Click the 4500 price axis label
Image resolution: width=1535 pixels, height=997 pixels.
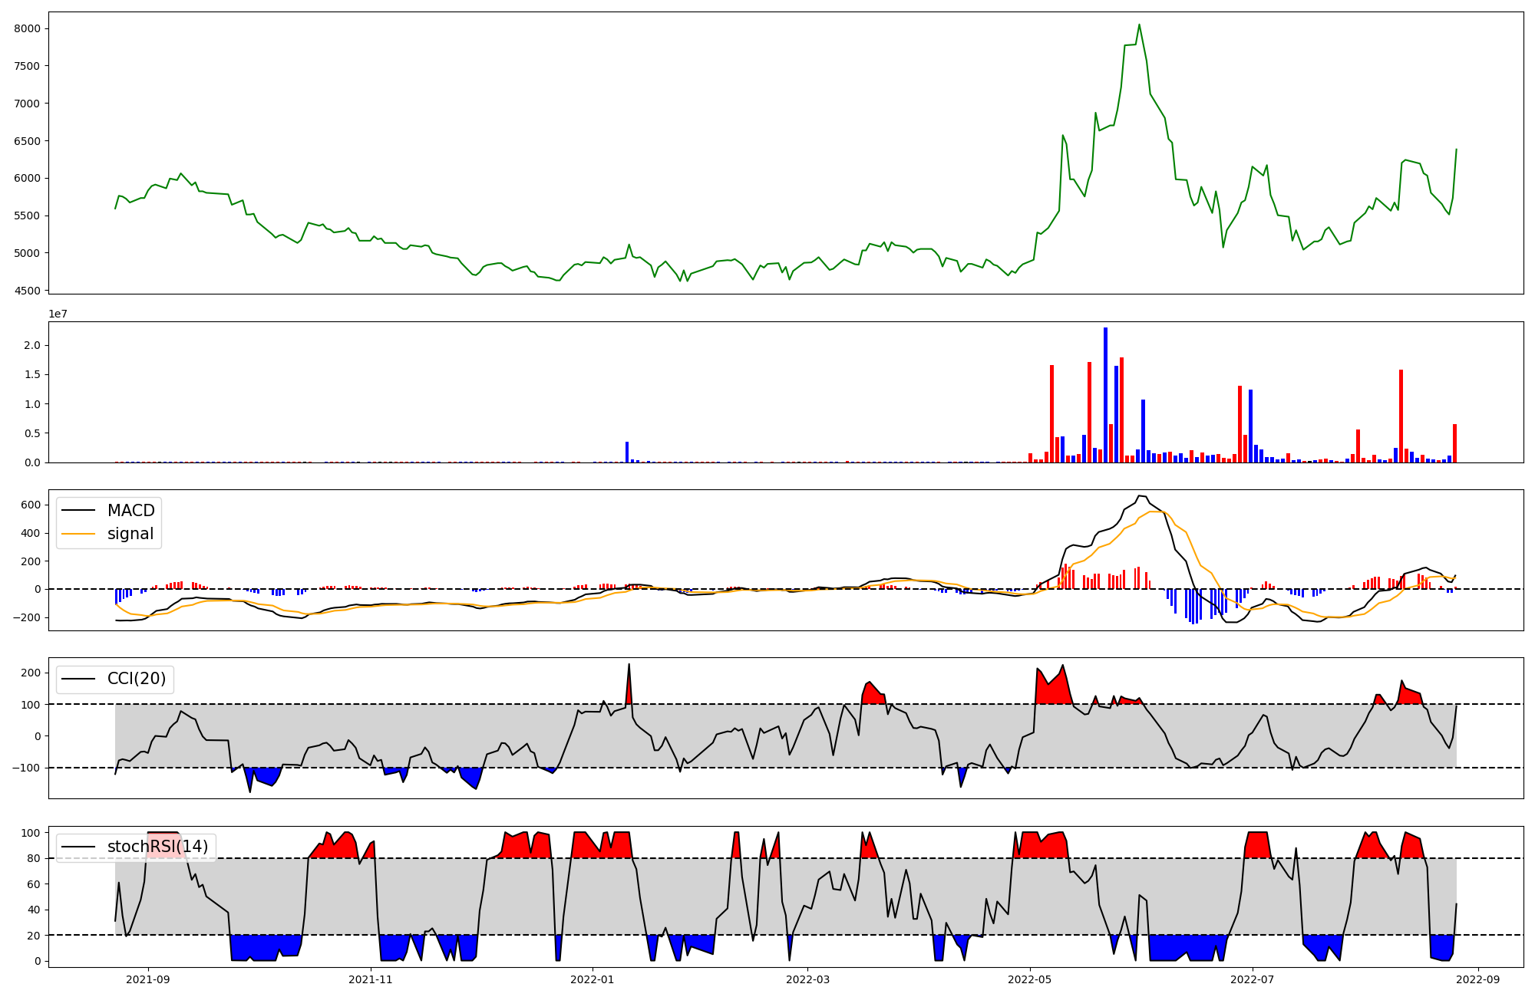(27, 291)
